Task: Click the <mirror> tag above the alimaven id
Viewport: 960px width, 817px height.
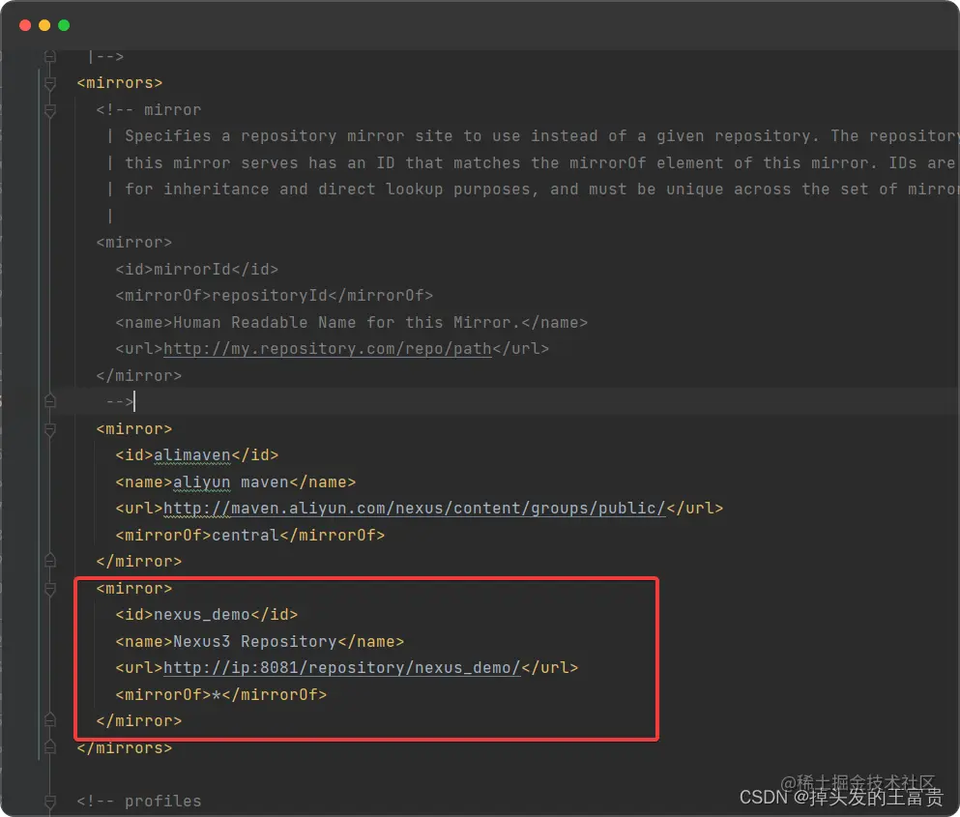Action: pyautogui.click(x=134, y=428)
